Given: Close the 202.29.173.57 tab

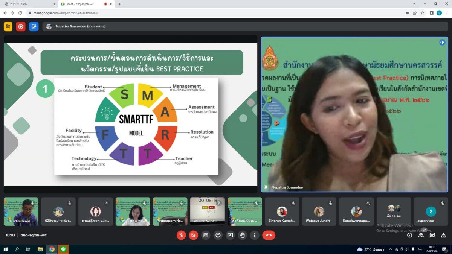Looking at the screenshot, I should tap(54, 4).
